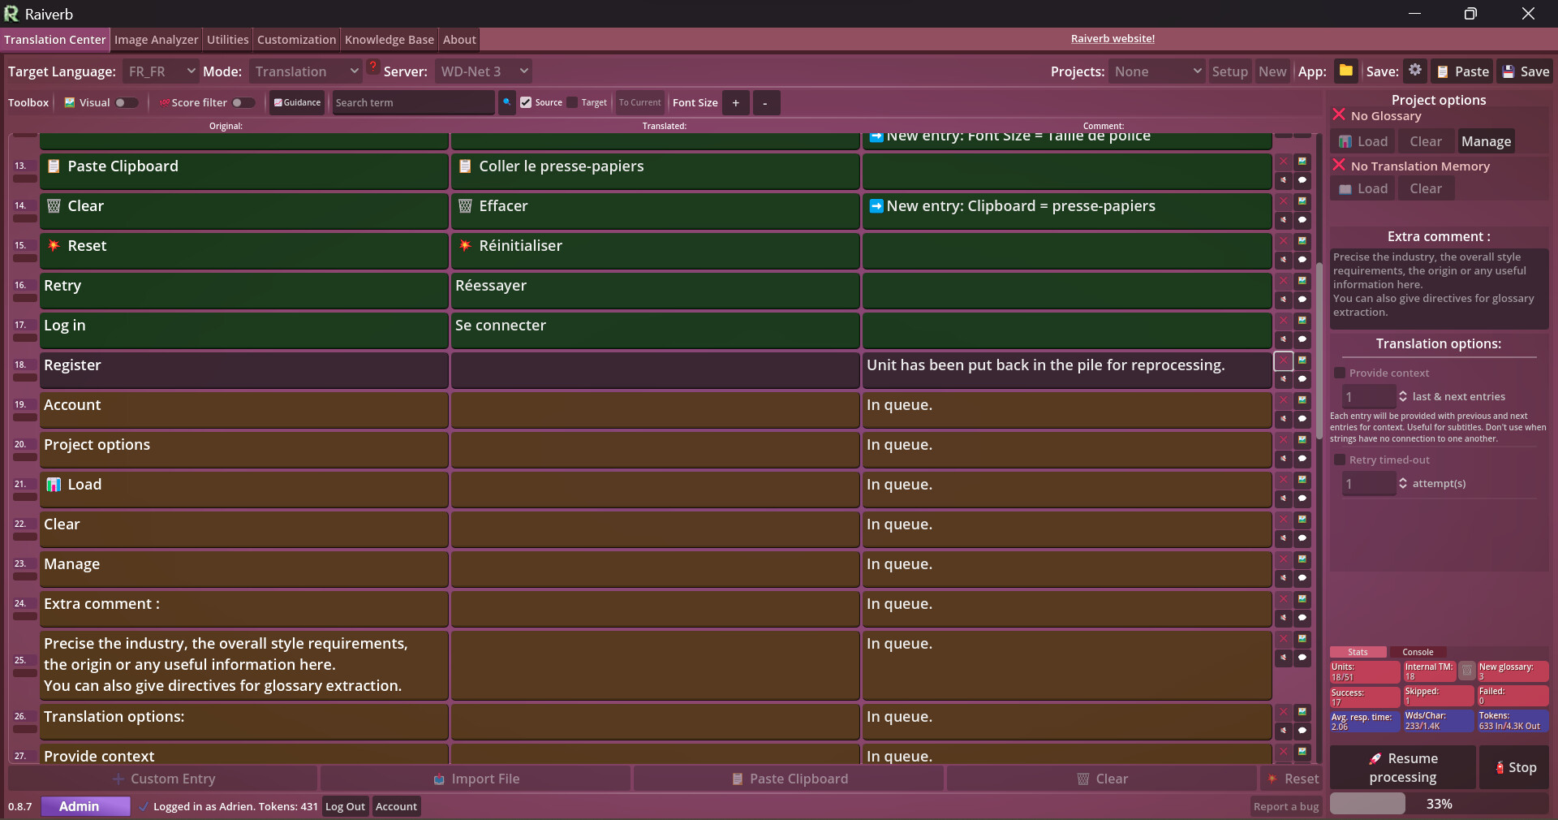Open the Console tab in the stats panel
Viewport: 1558px width, 820px height.
tap(1418, 652)
